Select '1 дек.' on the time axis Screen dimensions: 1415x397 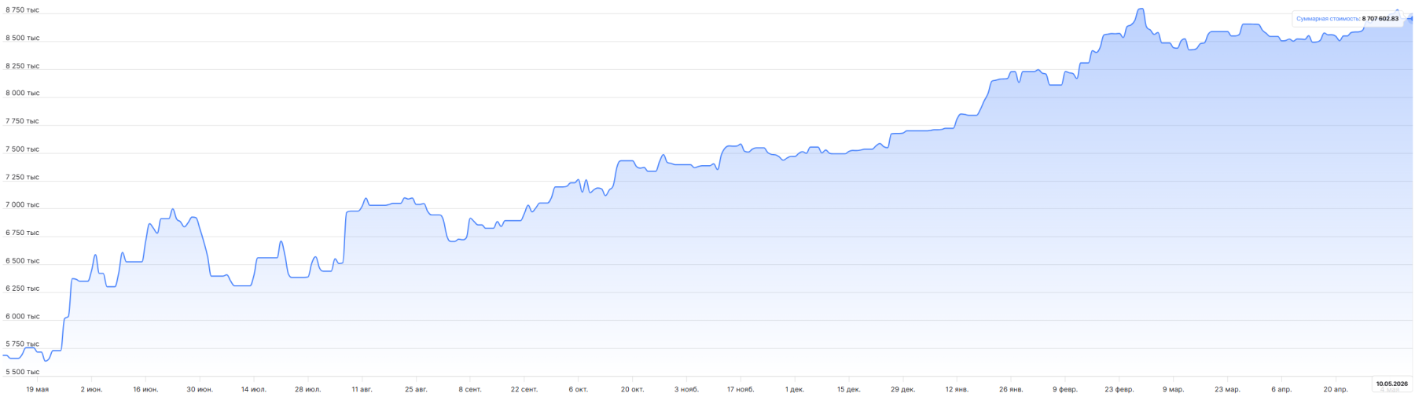point(794,389)
